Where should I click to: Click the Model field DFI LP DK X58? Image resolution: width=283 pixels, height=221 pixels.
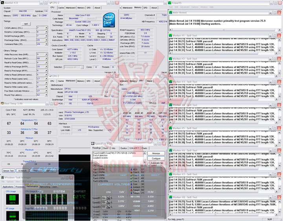point(81,92)
